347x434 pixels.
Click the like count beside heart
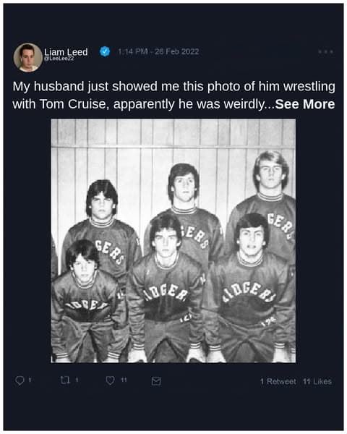(124, 380)
